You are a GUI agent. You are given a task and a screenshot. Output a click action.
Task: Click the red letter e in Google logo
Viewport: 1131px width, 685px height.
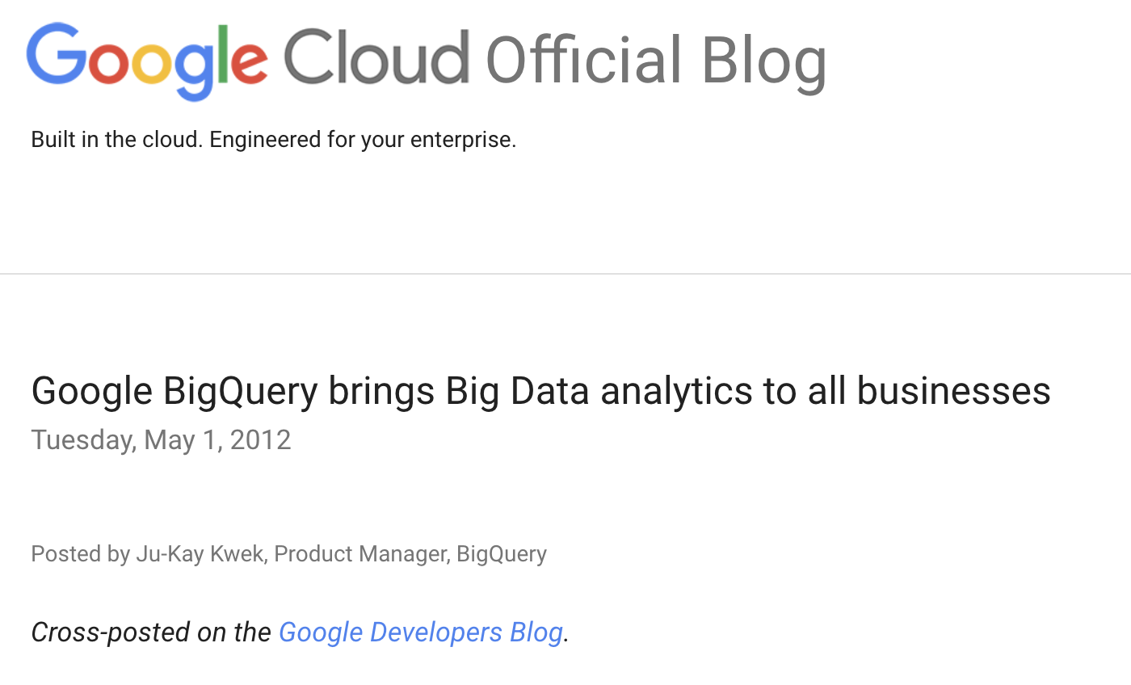pos(249,63)
